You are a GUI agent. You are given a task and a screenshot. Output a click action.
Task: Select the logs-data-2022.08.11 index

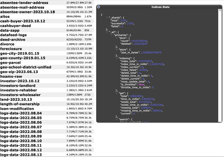(47, 145)
